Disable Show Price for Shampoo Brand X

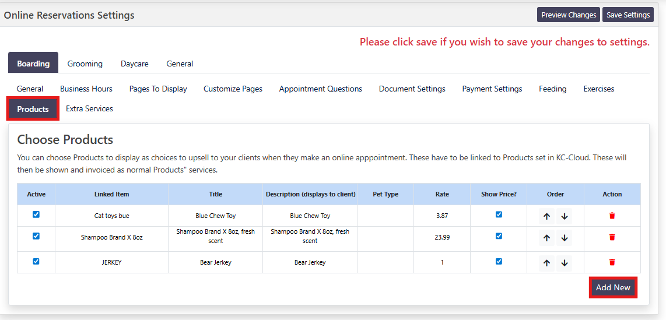[x=499, y=236]
